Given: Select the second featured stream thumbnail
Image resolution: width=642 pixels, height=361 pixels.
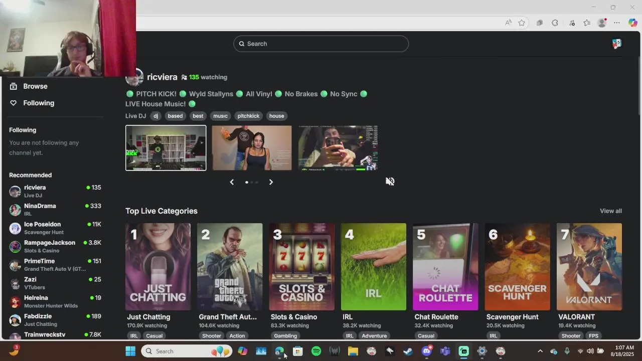Looking at the screenshot, I should [x=252, y=148].
